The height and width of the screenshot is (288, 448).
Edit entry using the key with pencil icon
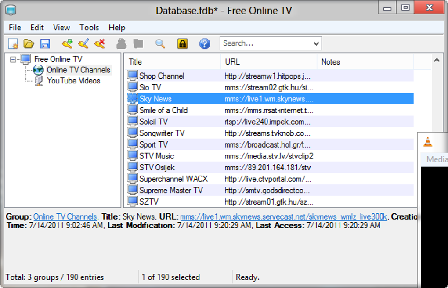(x=83, y=44)
